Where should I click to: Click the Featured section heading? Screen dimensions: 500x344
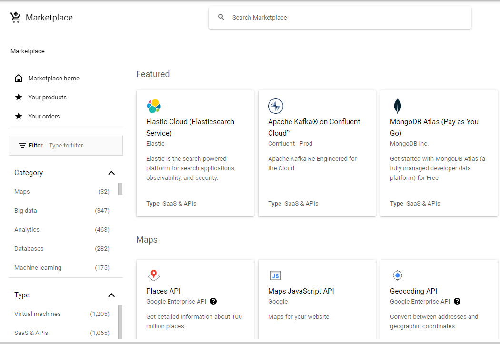click(x=153, y=74)
